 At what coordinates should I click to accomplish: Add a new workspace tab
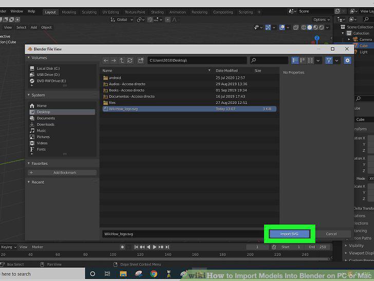tap(259, 12)
